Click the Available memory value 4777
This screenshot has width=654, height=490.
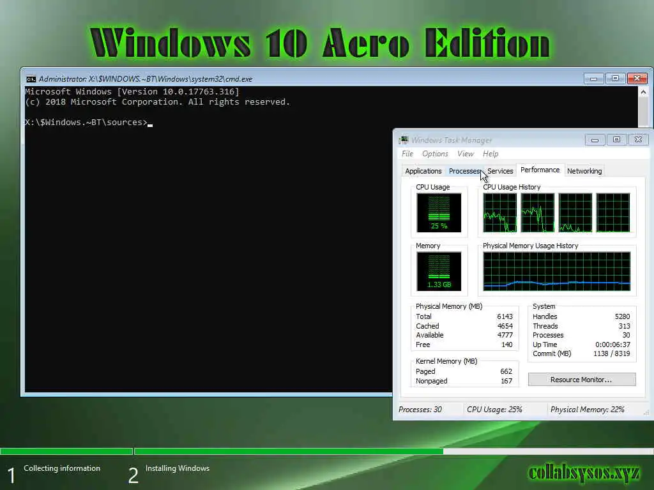pos(505,335)
